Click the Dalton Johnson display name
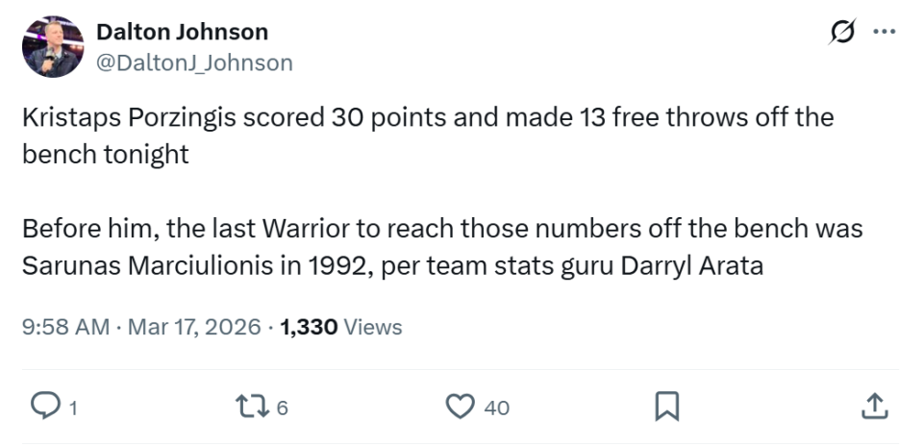The height and width of the screenshot is (445, 923). coord(182,32)
